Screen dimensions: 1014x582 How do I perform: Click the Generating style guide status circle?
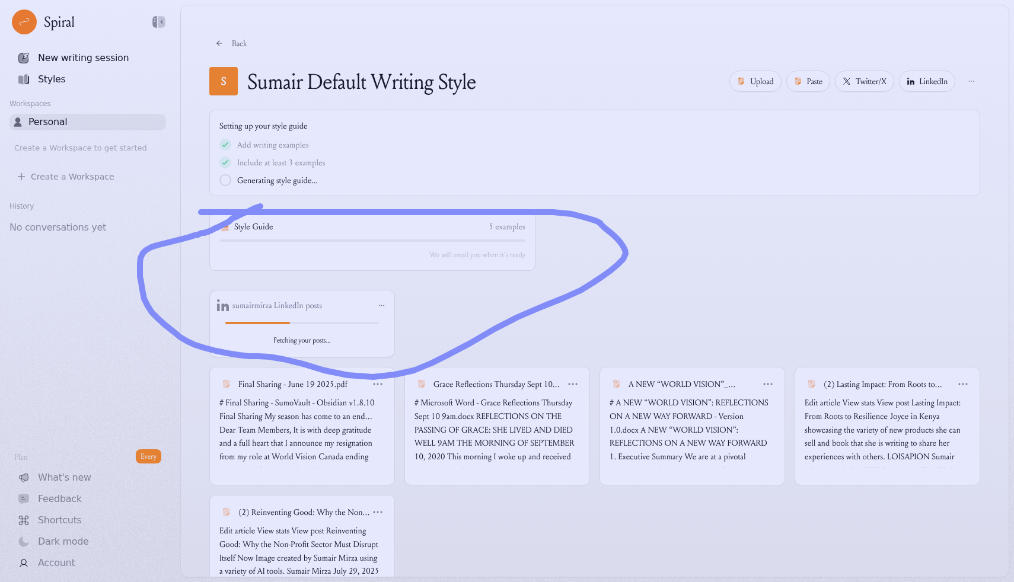(x=225, y=180)
